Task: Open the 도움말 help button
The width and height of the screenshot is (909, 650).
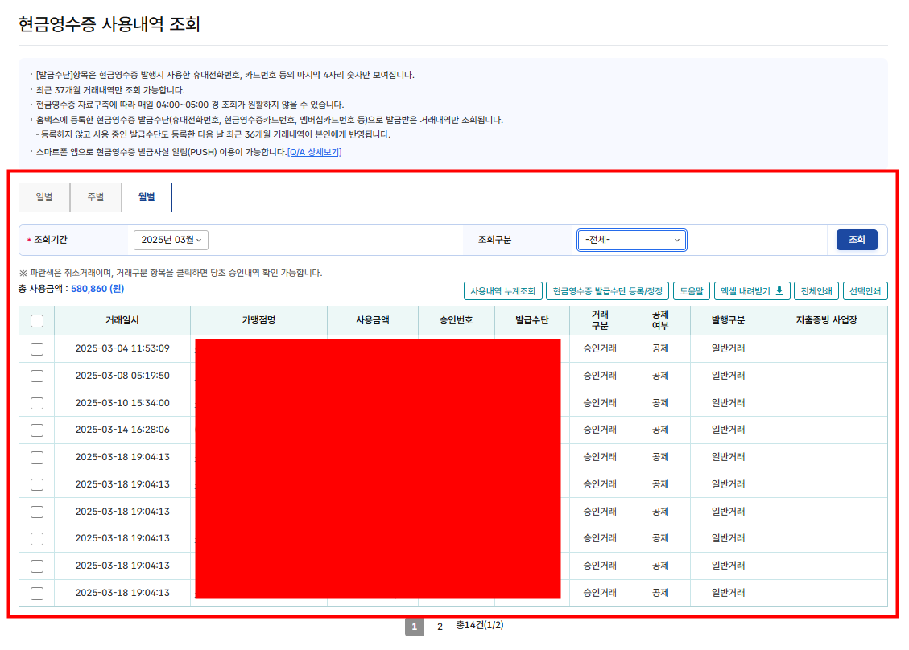Action: [x=692, y=291]
